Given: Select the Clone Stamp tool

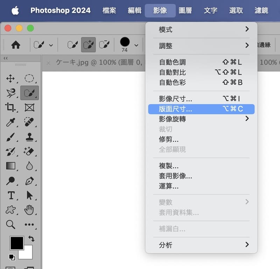Looking at the screenshot, I should [x=29, y=137].
